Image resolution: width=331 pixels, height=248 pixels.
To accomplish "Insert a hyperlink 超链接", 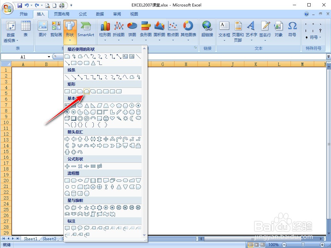I will [x=207, y=29].
